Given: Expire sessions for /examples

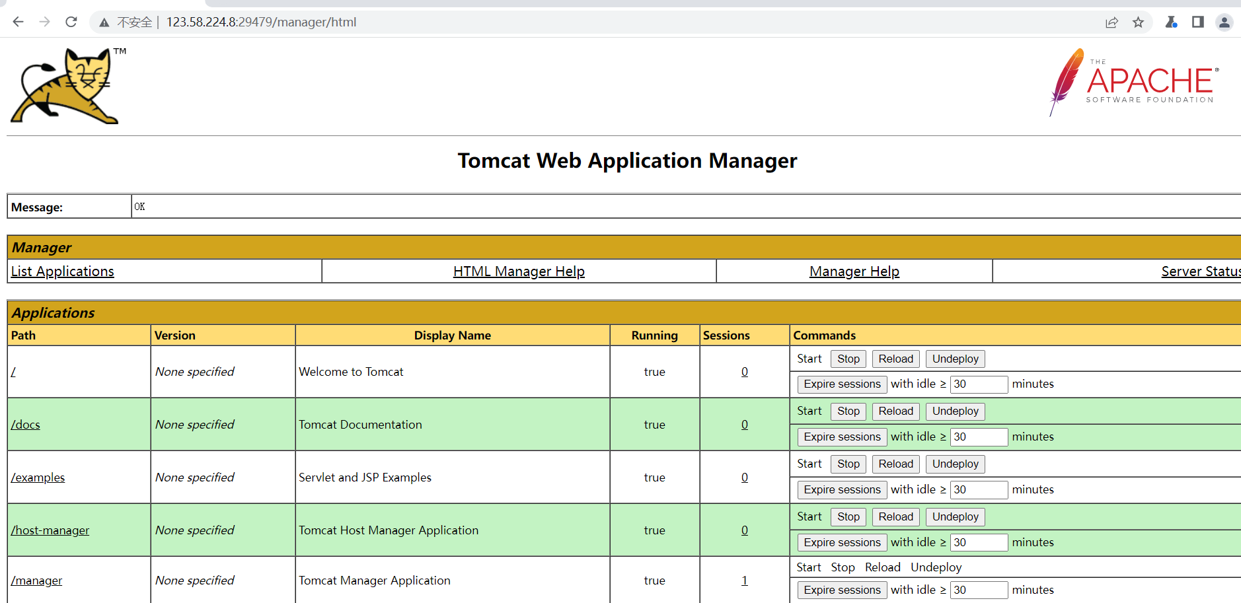Looking at the screenshot, I should [842, 489].
